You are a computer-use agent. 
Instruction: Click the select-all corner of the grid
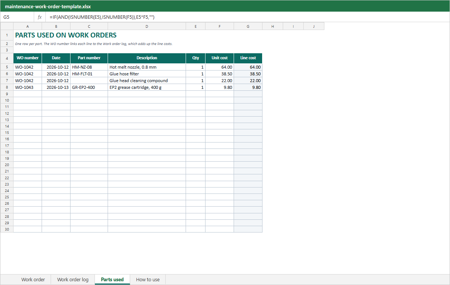point(7,26)
